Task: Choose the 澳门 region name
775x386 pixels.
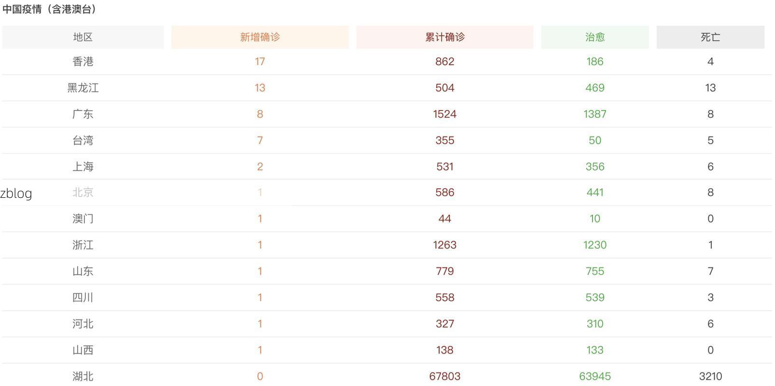Action: 83,219
